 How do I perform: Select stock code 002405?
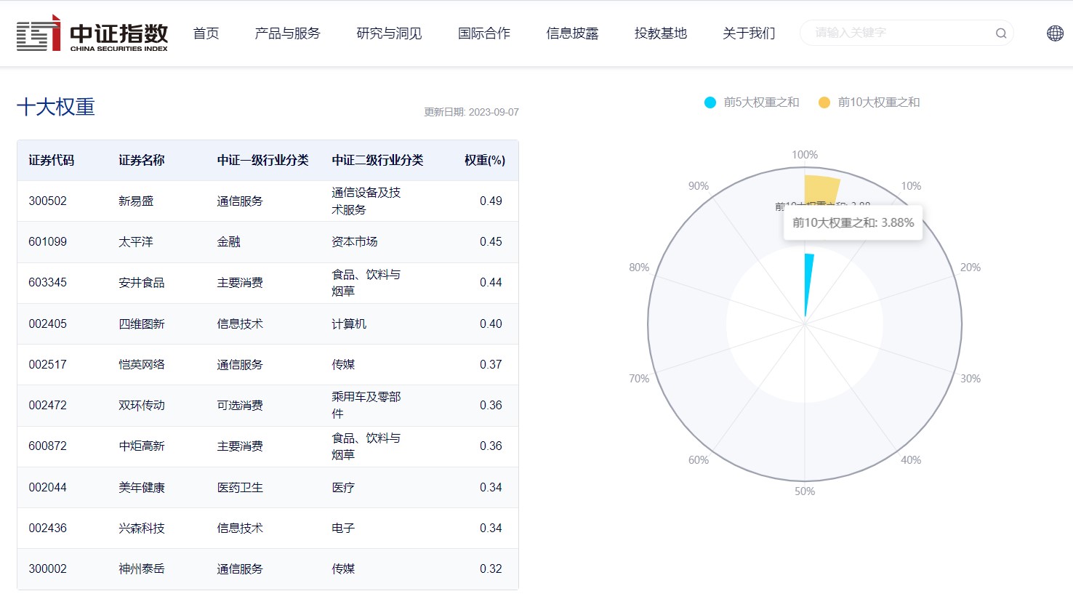(47, 323)
